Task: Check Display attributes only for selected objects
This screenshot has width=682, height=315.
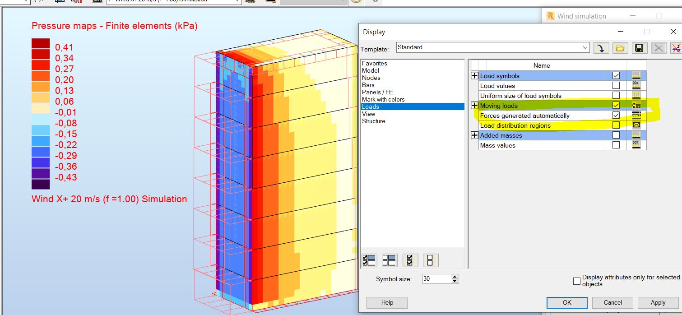Action: click(x=576, y=281)
